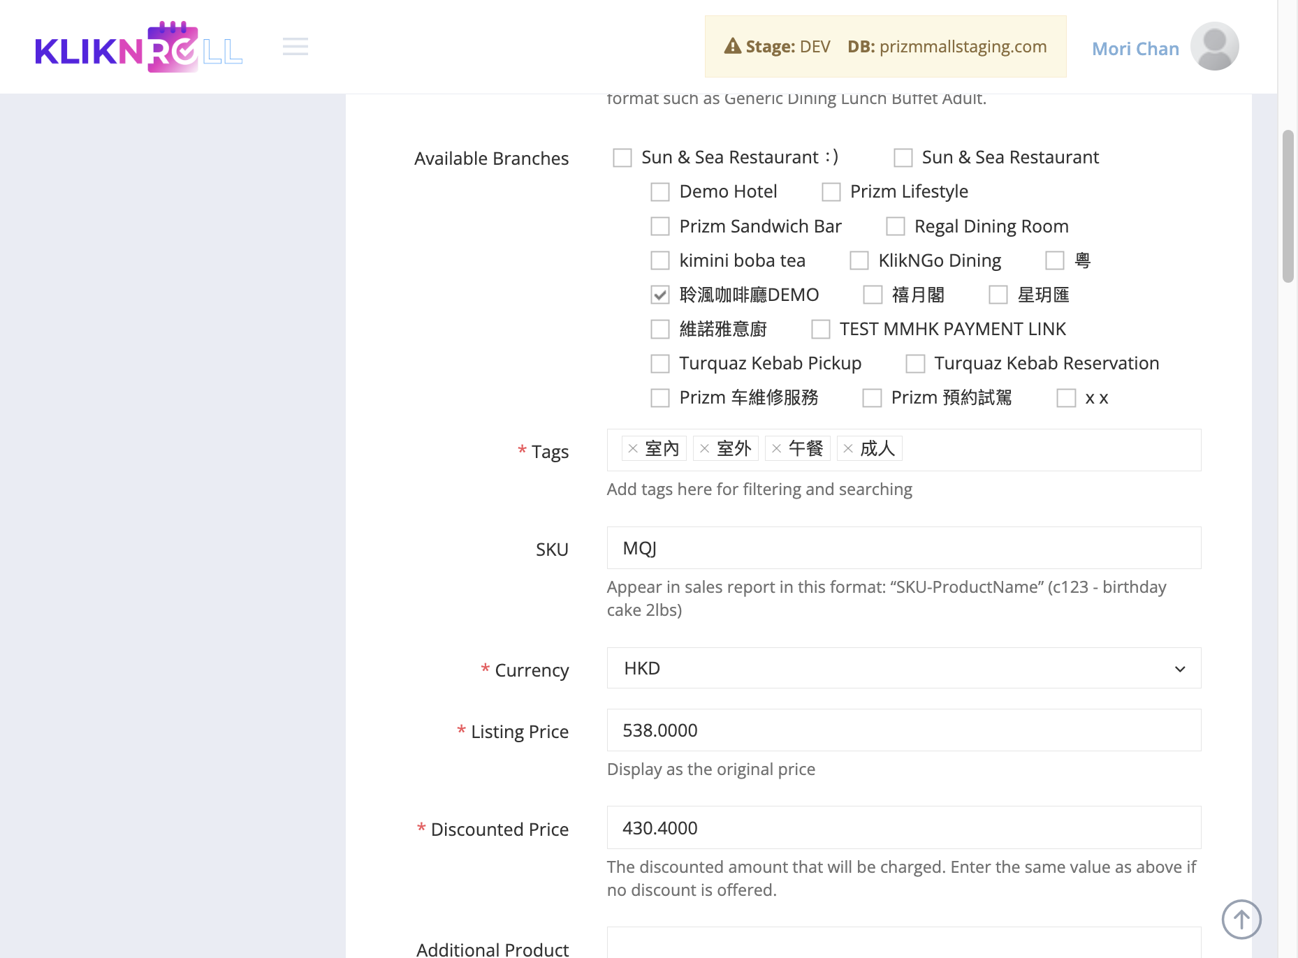This screenshot has width=1298, height=958.
Task: Click the Additional Product input field
Action: [x=904, y=943]
